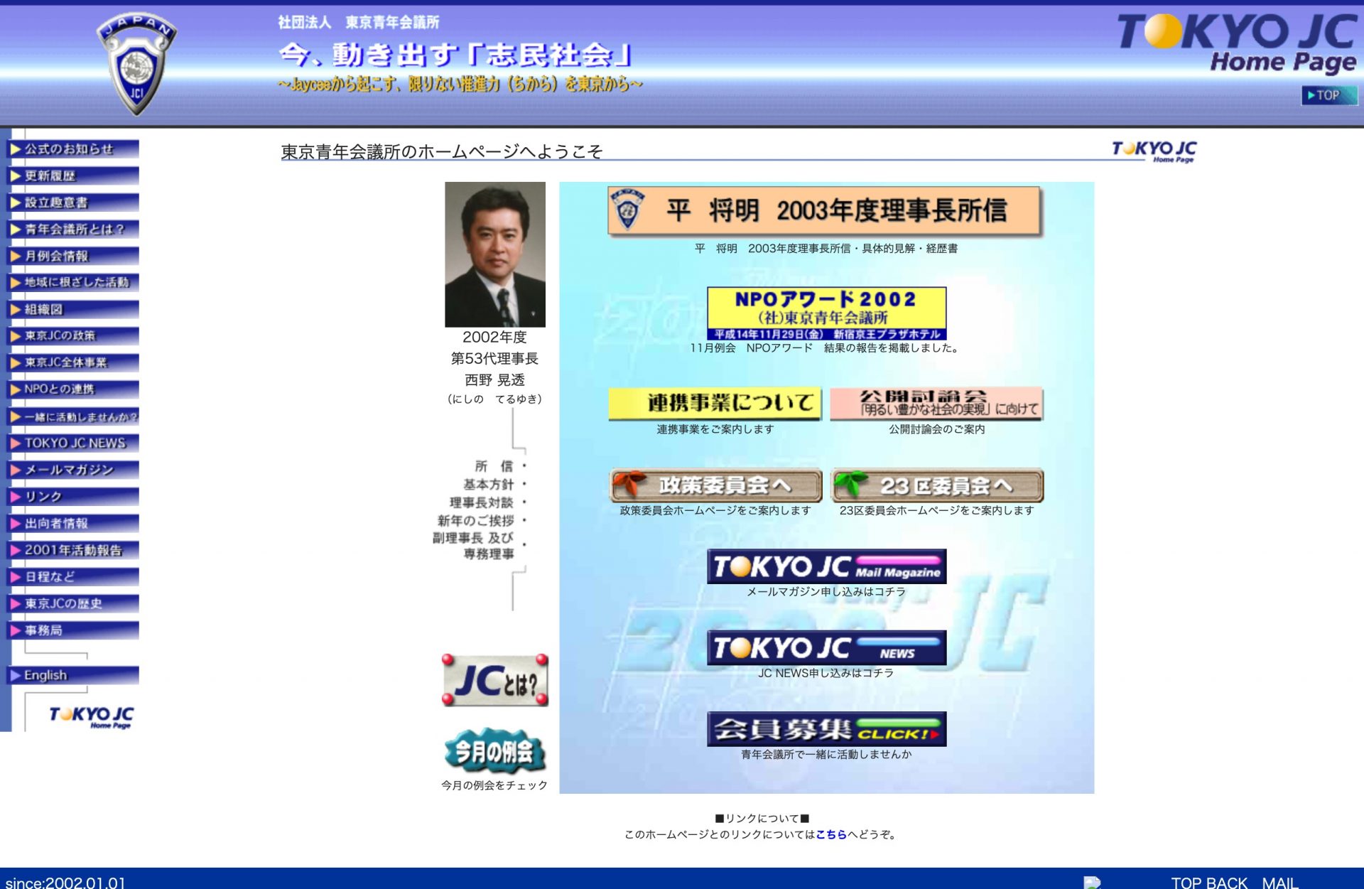Viewport: 1364px width, 889px height.
Task: Open the 政策委員会へ banner
Action: pyautogui.click(x=715, y=485)
